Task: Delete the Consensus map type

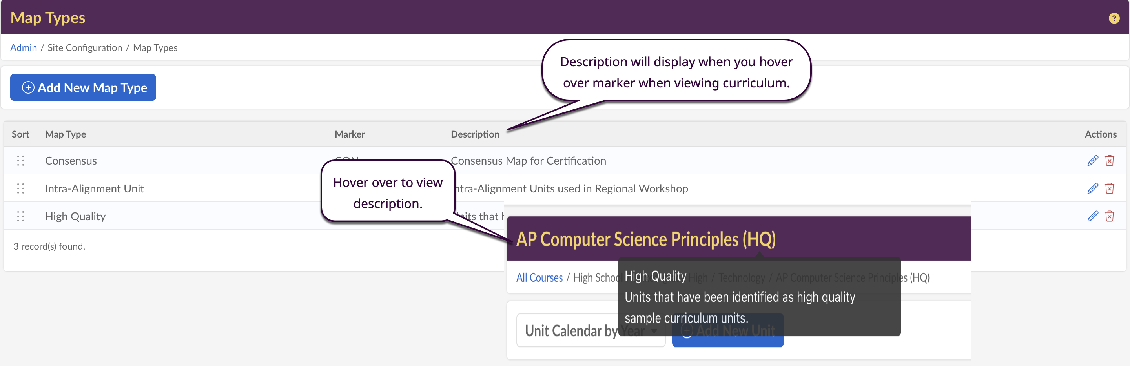Action: [1109, 161]
